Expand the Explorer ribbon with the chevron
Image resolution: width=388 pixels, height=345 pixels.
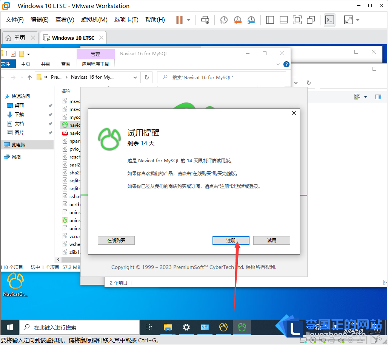point(278,64)
